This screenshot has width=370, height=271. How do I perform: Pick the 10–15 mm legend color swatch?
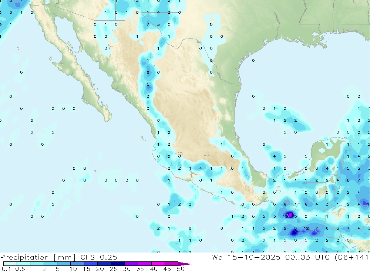[x=77, y=264]
